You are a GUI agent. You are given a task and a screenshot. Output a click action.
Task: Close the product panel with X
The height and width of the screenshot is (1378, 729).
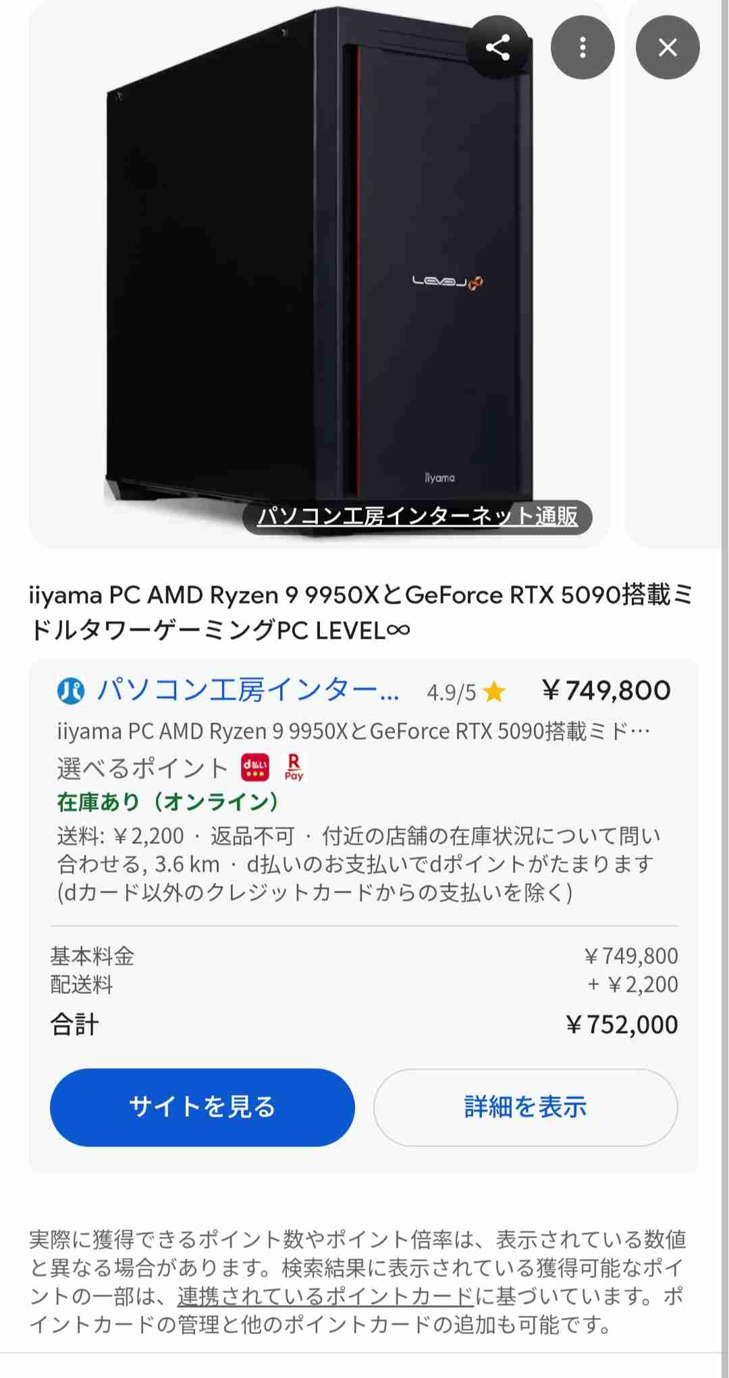[668, 47]
